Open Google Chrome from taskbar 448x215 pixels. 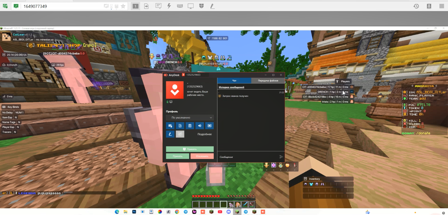coord(177,212)
